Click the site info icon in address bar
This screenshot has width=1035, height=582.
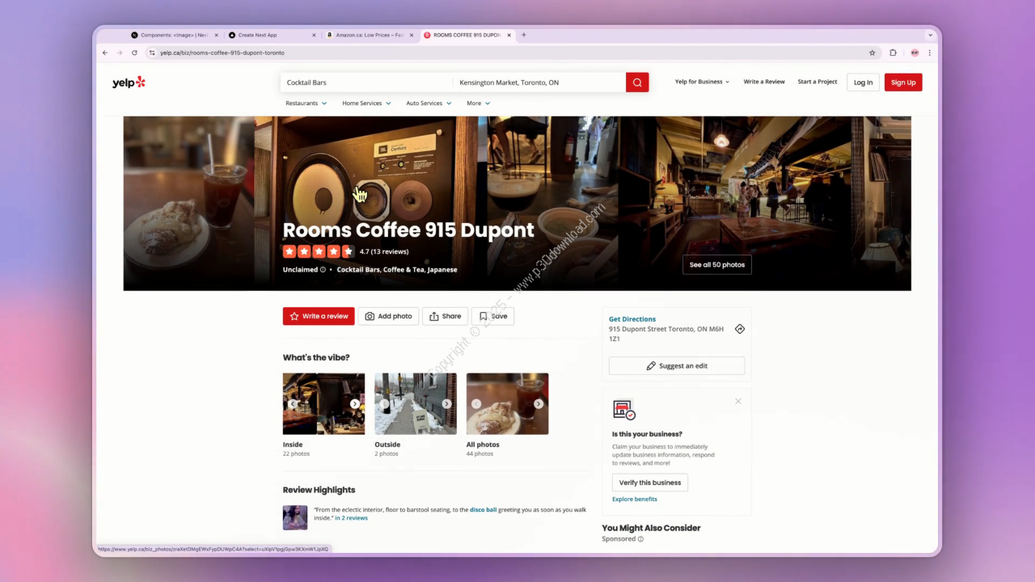tap(151, 53)
